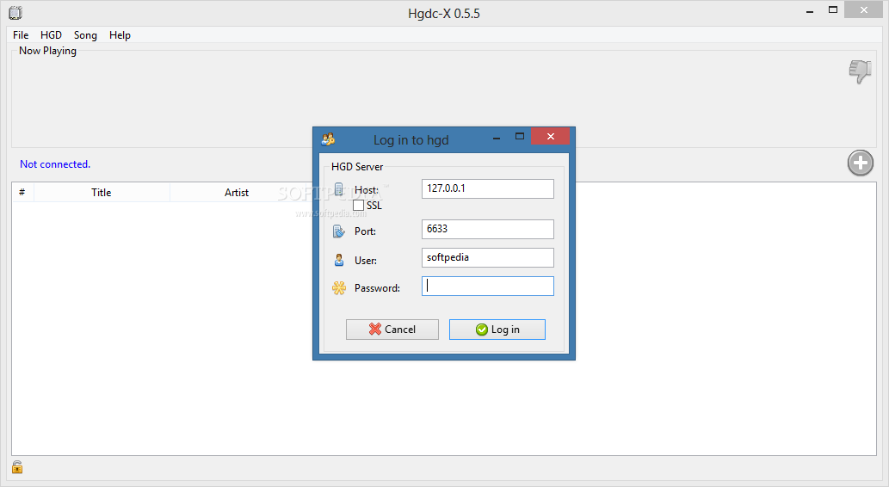Click the Log in button
889x487 pixels.
click(497, 330)
